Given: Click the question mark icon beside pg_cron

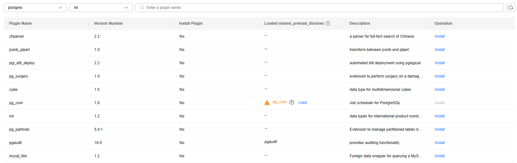Looking at the screenshot, I should [x=292, y=102].
